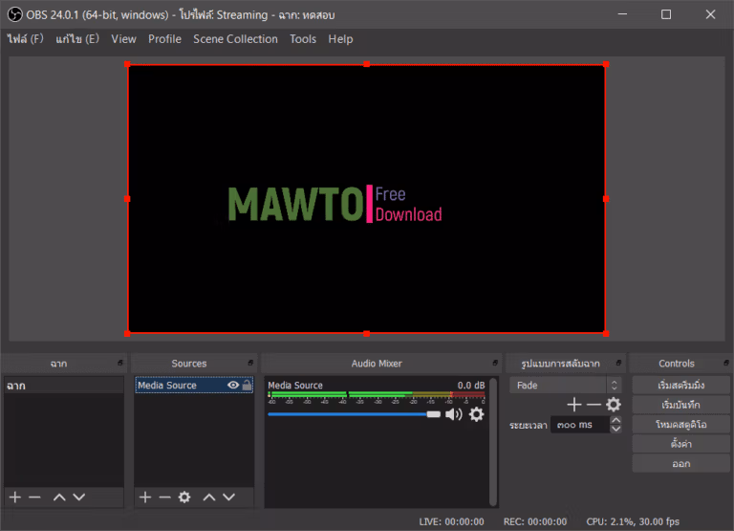Click โหมดสตูดิโอ studio mode button
Image resolution: width=734 pixels, height=531 pixels.
[680, 424]
